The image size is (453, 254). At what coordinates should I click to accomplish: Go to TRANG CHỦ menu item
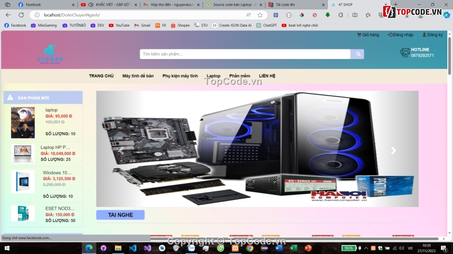(x=101, y=76)
